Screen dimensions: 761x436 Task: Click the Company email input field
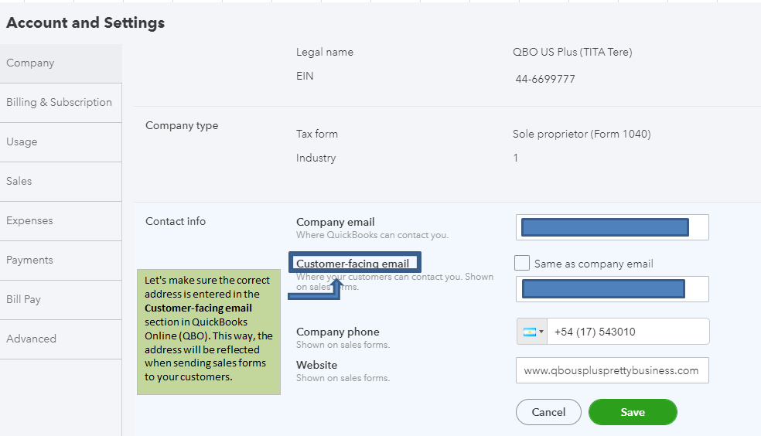pos(613,227)
